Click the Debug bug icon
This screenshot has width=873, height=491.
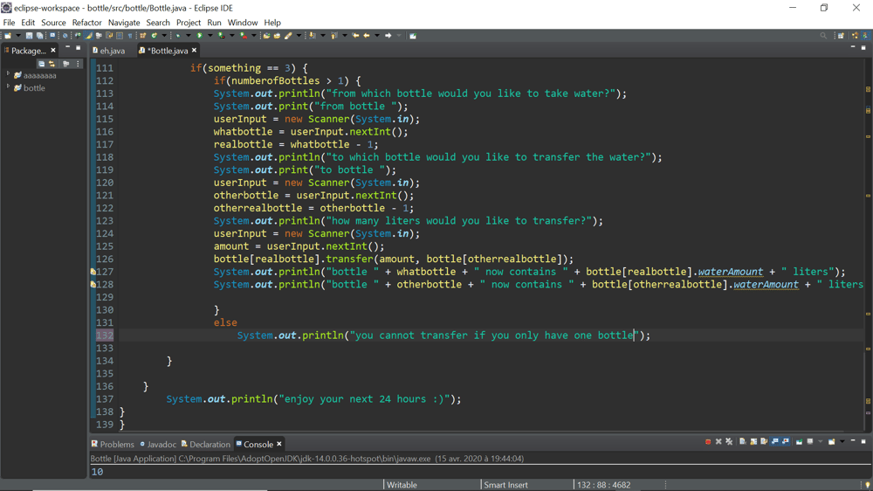click(x=177, y=36)
